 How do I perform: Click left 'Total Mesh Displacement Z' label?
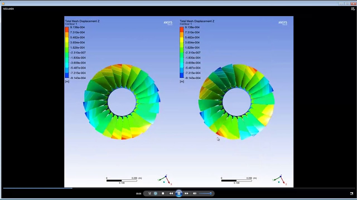[x=82, y=21]
